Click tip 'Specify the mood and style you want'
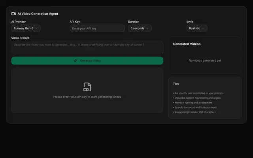Screen dimensions: 253x158 [x=195, y=107]
